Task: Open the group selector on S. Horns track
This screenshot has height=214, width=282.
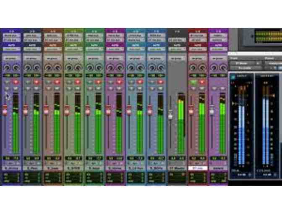Action: [114, 59]
